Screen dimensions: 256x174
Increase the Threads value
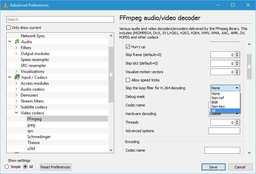pos(237,121)
